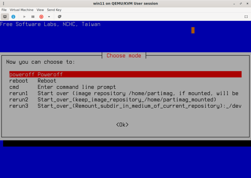Click the orange cursor block in console

(193, 30)
